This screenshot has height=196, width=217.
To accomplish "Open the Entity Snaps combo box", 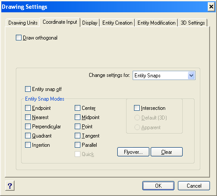I will tap(164, 76).
